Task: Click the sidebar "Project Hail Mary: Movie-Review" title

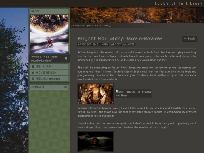Action: [45, 59]
